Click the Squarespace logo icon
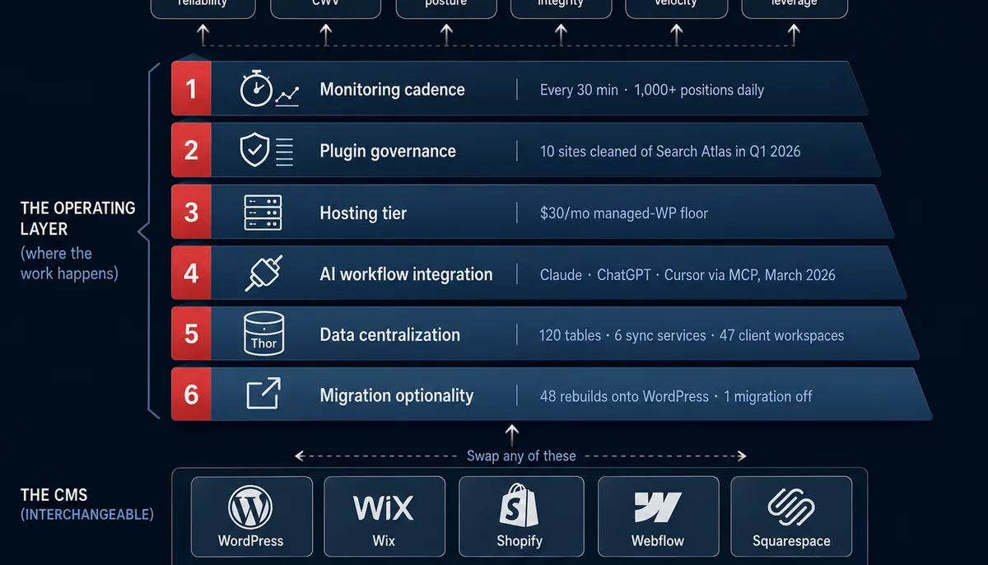The width and height of the screenshot is (988, 565). [790, 508]
